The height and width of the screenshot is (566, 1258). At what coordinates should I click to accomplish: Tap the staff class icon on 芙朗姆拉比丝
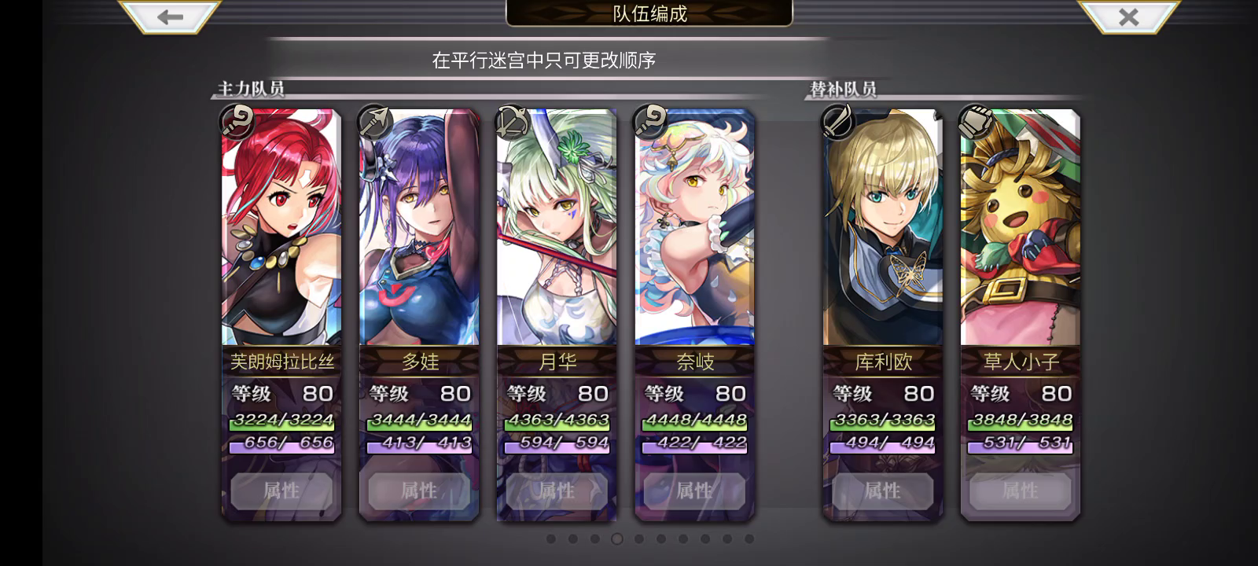(237, 122)
